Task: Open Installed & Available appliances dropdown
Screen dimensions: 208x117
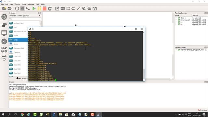Action: tap(25, 16)
